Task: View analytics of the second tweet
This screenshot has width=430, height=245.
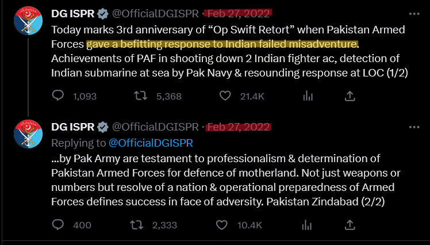Action: 308,225
